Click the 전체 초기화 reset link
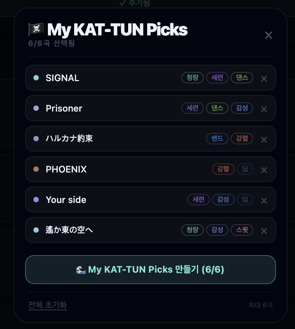 tap(48, 305)
